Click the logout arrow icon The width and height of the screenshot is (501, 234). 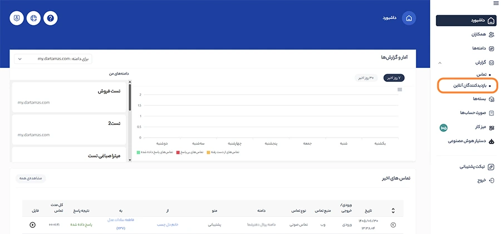pyautogui.click(x=492, y=181)
